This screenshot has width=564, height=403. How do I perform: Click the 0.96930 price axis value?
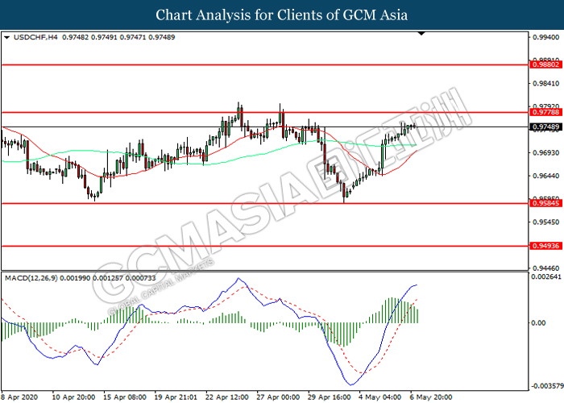pos(545,153)
